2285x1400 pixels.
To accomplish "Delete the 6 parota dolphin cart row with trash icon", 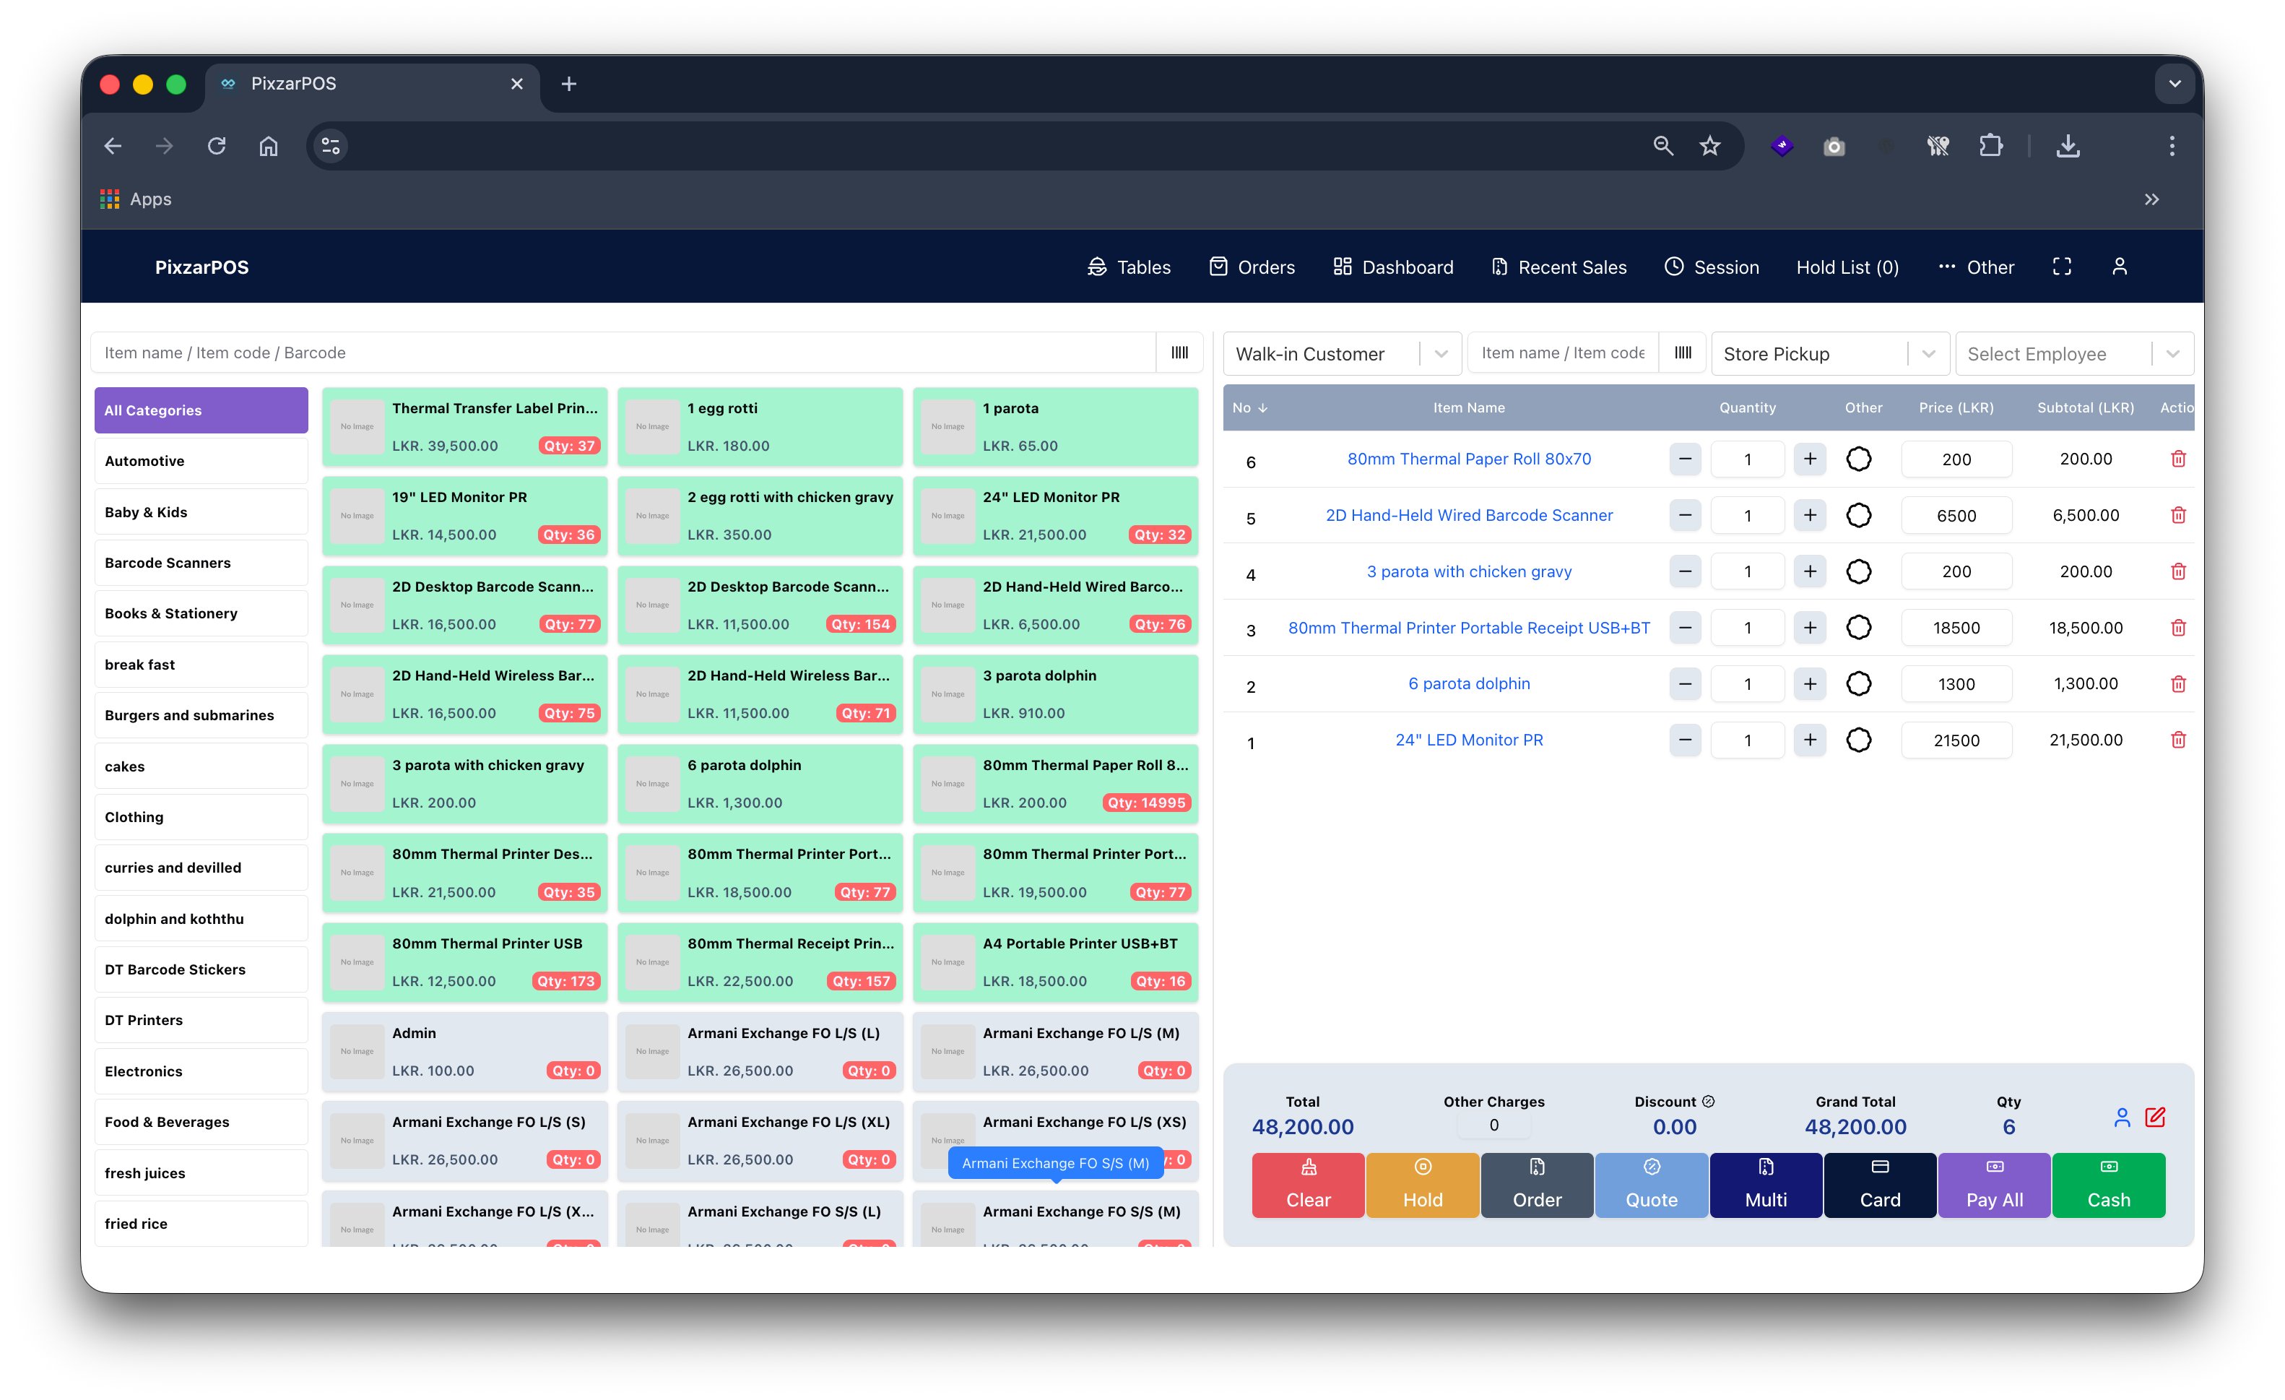I will [x=2180, y=684].
